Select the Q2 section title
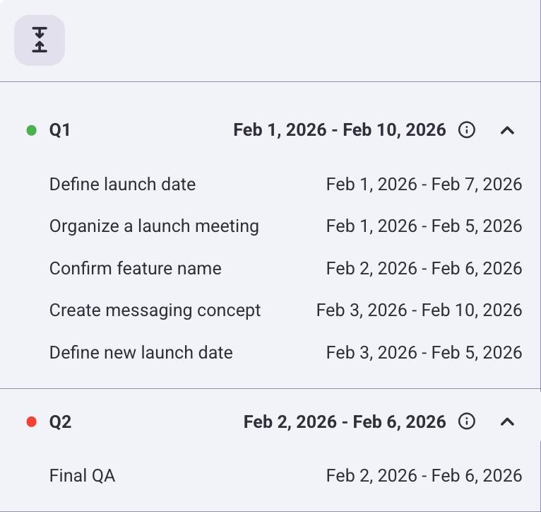The height and width of the screenshot is (512, 541). tap(60, 422)
